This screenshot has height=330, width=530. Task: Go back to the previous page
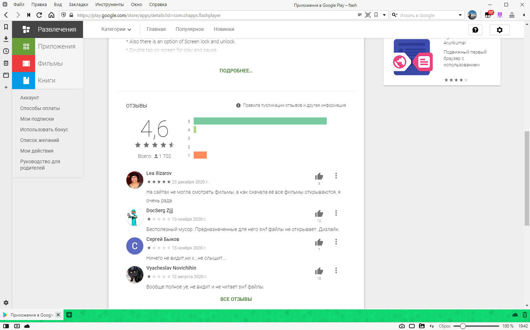coord(6,15)
